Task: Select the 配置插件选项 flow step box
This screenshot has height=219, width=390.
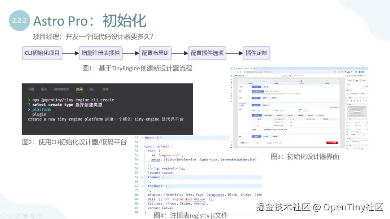Action: coord(207,53)
